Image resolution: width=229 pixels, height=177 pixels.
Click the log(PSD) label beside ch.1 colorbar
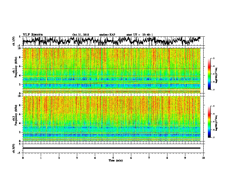pos(217,75)
